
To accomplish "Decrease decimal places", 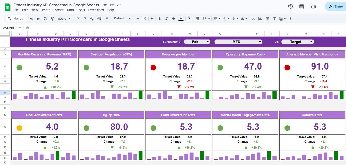I will pyautogui.click(x=92, y=18).
